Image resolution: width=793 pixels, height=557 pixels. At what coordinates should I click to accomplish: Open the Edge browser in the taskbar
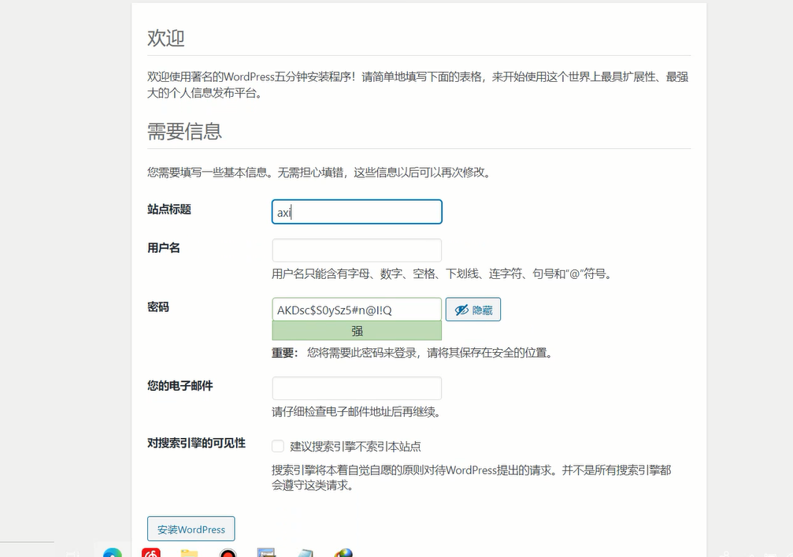113,552
